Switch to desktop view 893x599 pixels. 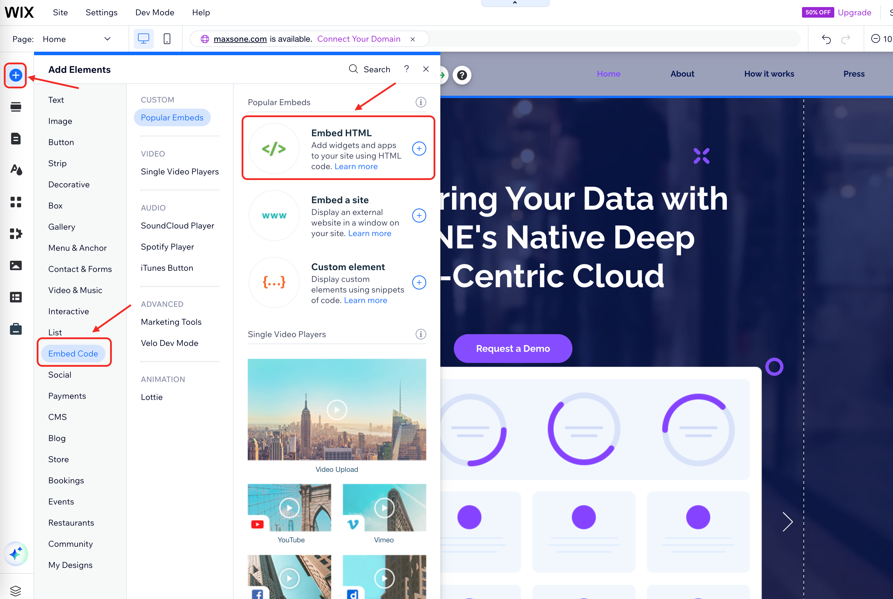click(x=144, y=39)
